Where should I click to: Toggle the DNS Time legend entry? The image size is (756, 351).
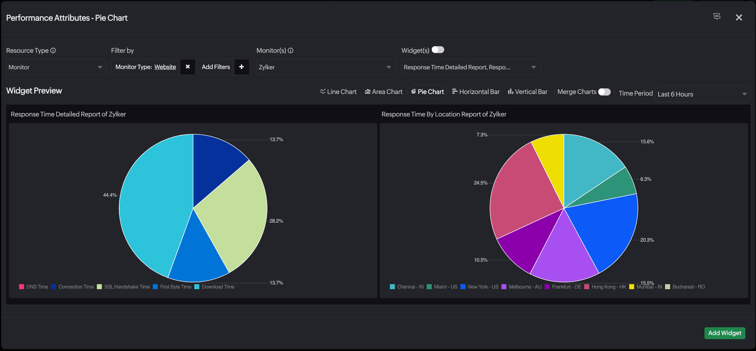(34, 287)
